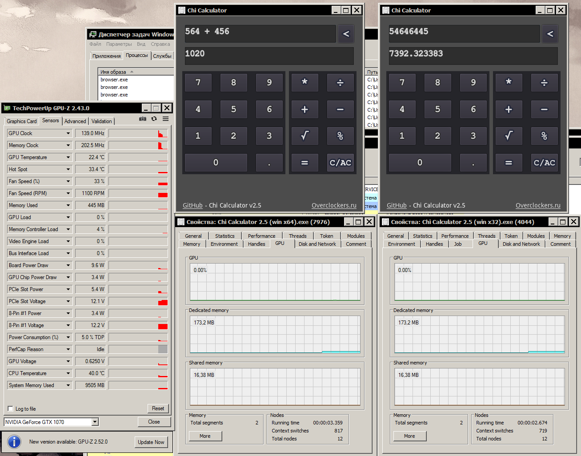Open GitHub link in left Chi Calculator
This screenshot has width=581, height=456.
[x=192, y=205]
